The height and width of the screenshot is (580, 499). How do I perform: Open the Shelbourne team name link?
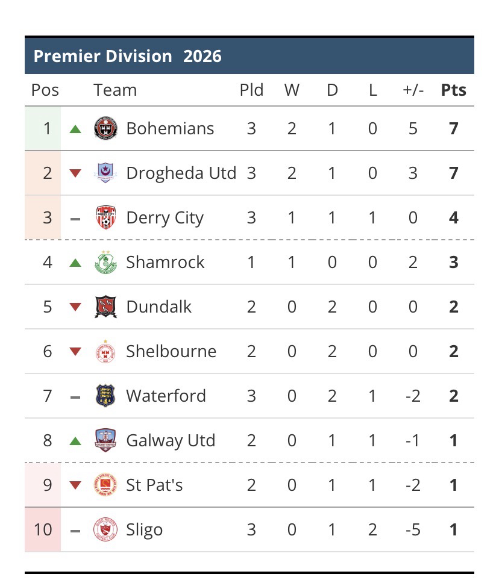point(171,352)
